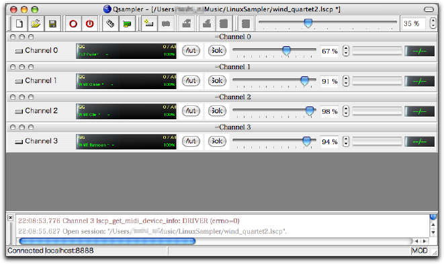Screen dimensions: 444x264
Task: Open a session file via the folder icon
Action: tap(36, 23)
